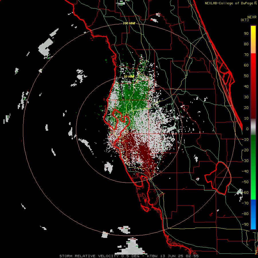Click the positive "40" value on the velocity scale

tap(246, 86)
